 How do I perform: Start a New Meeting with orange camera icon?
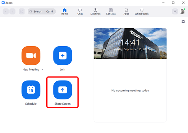pyautogui.click(x=31, y=56)
